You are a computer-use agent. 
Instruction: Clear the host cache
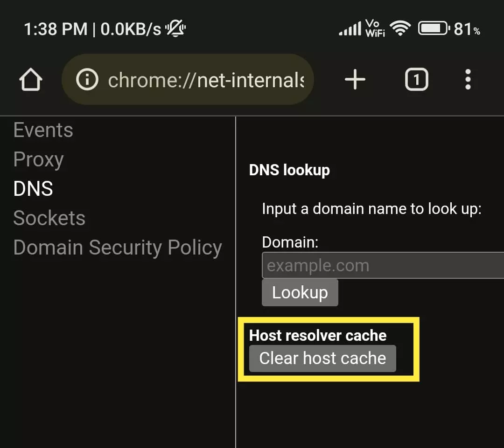pos(322,358)
